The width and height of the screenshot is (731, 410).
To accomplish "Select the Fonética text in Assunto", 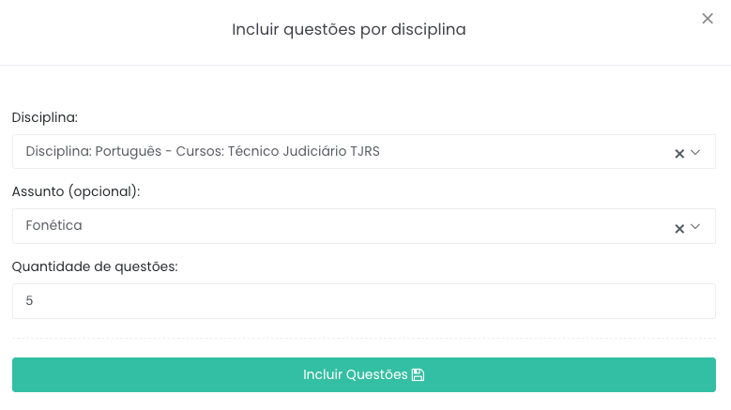I will [x=54, y=226].
